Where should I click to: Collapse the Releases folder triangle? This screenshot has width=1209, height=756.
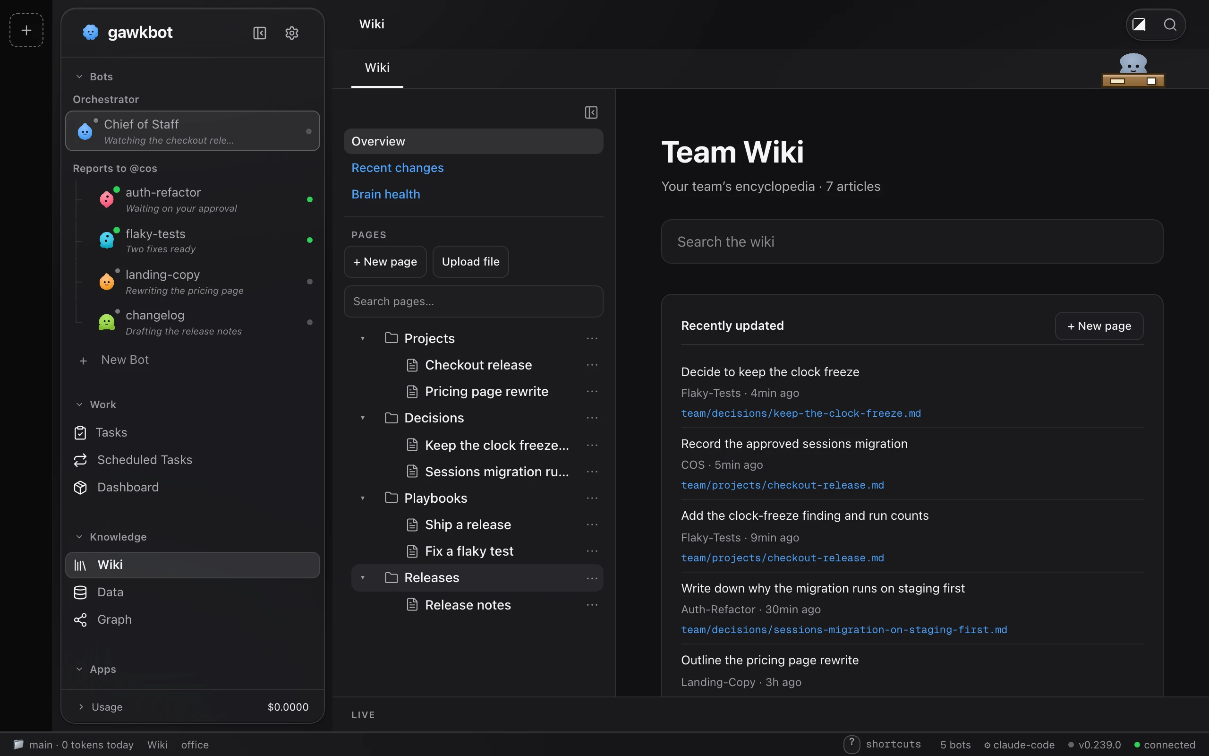click(363, 578)
